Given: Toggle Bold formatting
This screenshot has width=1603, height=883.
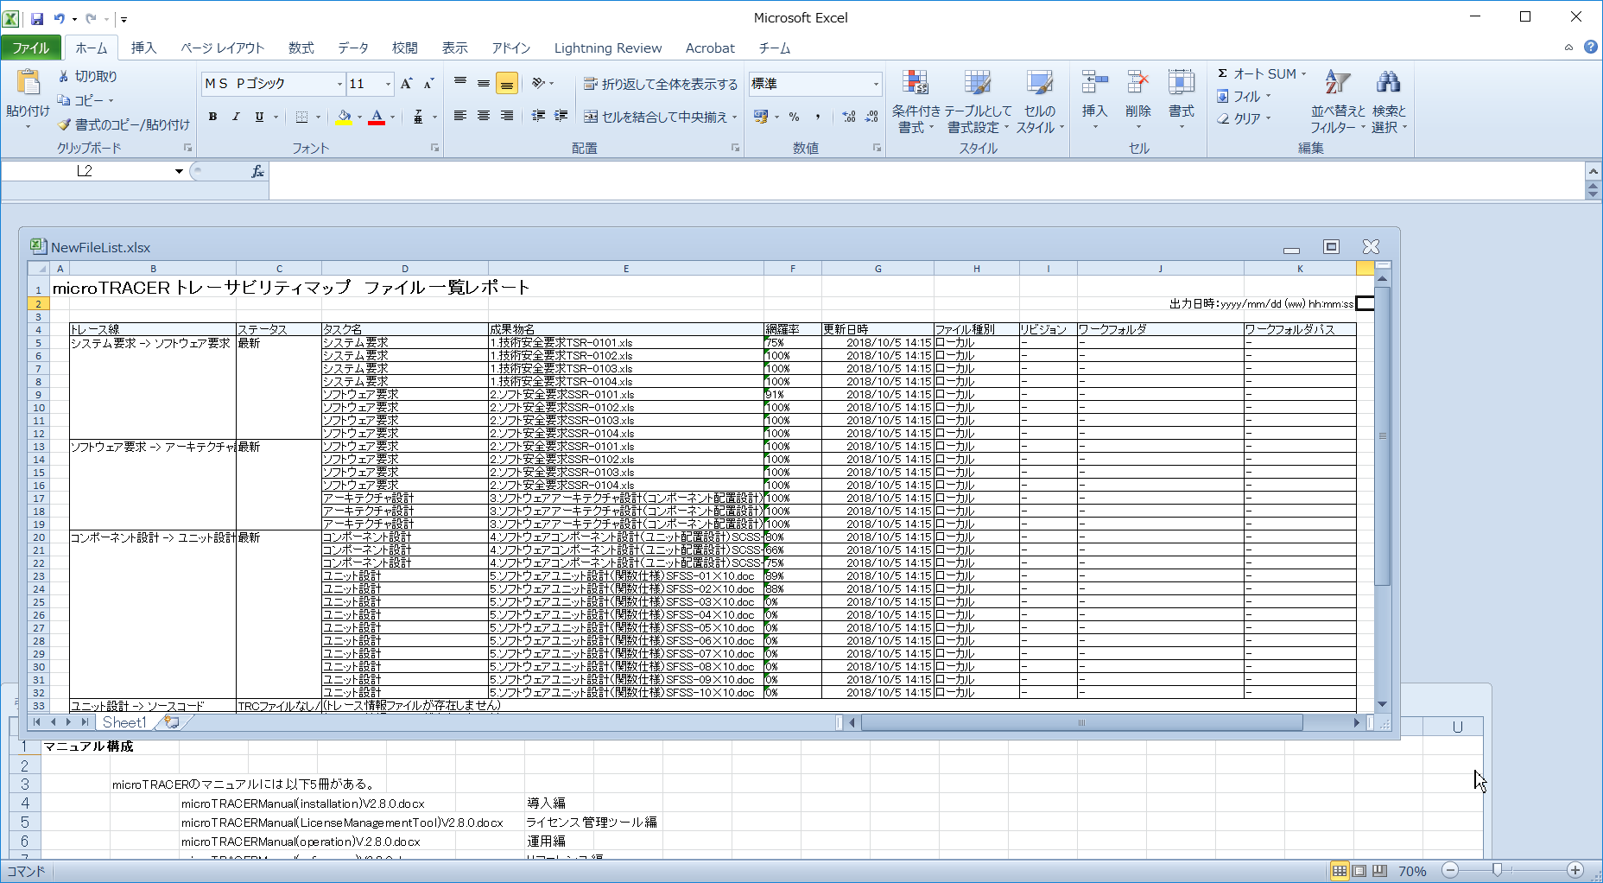Looking at the screenshot, I should [x=212, y=117].
